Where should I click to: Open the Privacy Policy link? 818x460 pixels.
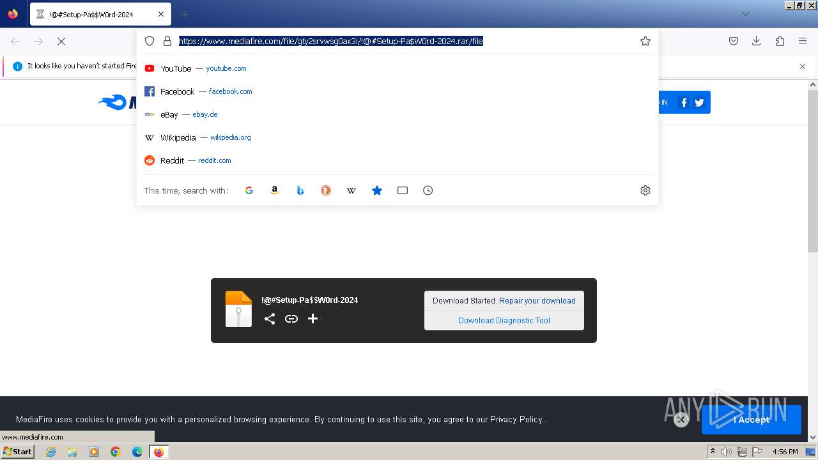[x=516, y=420]
